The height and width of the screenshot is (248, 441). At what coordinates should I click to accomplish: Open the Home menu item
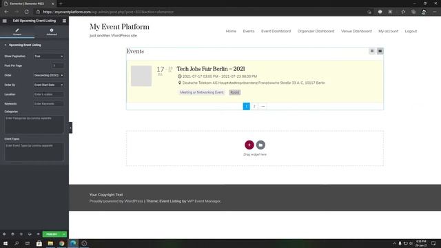click(x=231, y=31)
